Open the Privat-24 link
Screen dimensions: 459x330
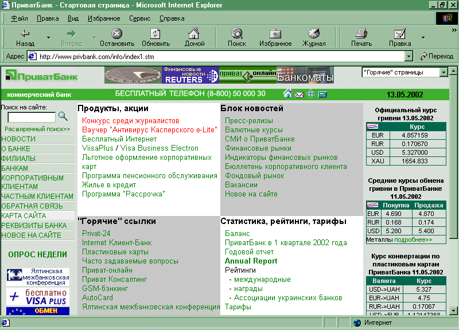[96, 234]
